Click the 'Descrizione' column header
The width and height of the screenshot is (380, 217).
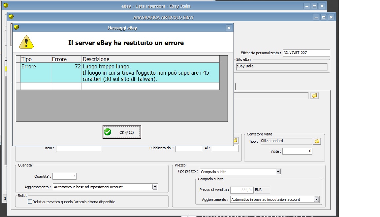pos(150,59)
